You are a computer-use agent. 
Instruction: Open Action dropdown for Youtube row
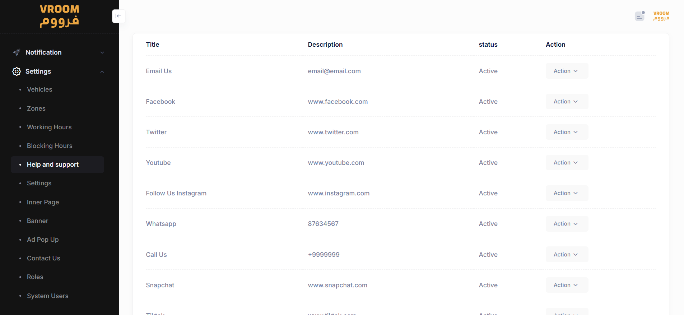[567, 163]
